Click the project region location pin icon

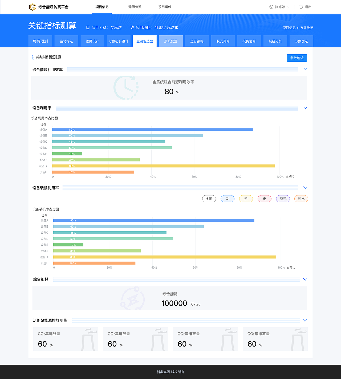coord(132,27)
